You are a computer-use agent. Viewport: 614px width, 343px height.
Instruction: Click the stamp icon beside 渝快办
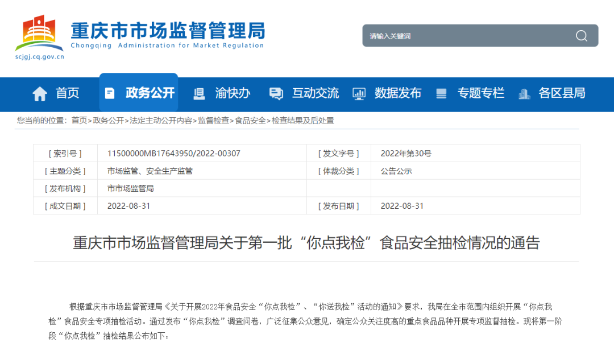coord(200,94)
